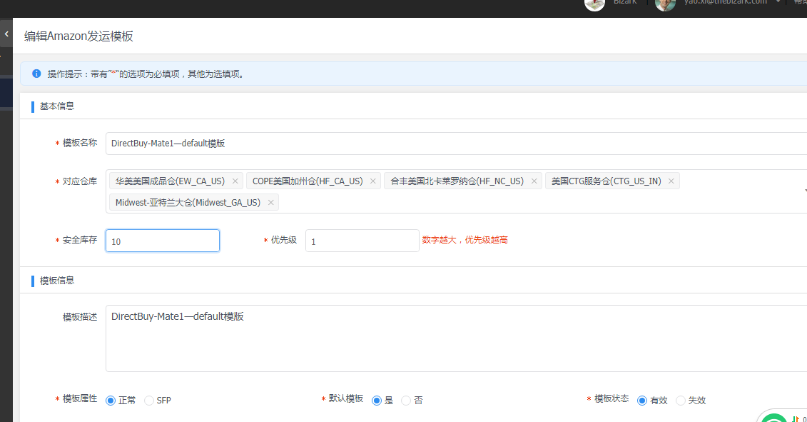The image size is (807, 422).
Task: Click the red hint 数字越大，优先级越高
Action: [465, 240]
